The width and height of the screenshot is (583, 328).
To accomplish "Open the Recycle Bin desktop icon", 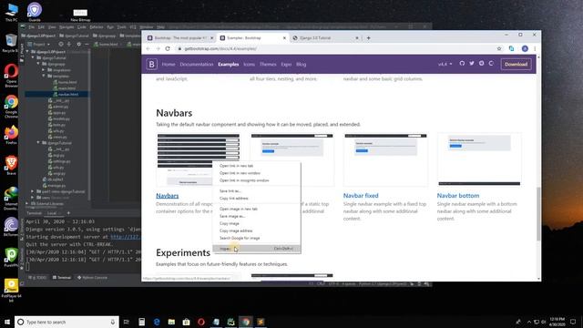I will (x=11, y=43).
